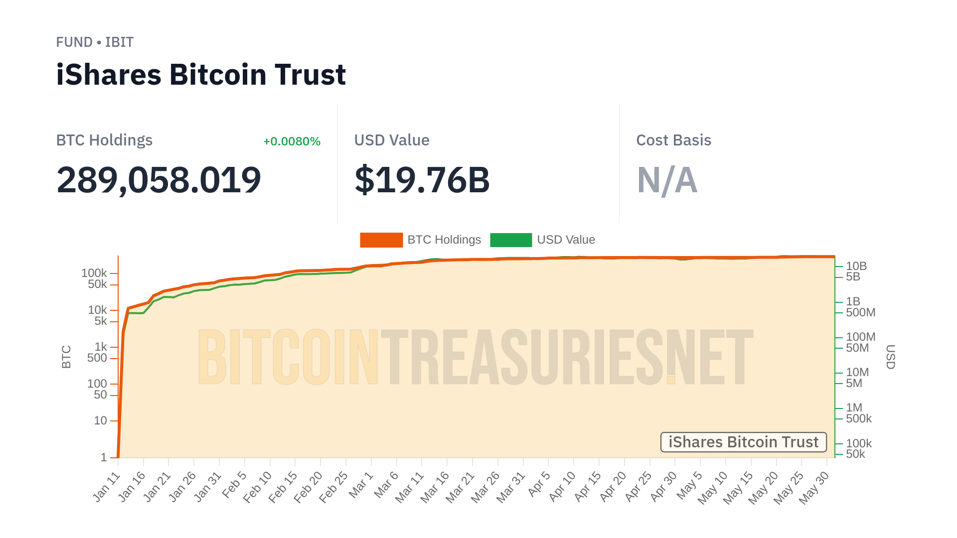Click the Cost Basis heading label
Screen dimensions: 957x538
click(673, 140)
